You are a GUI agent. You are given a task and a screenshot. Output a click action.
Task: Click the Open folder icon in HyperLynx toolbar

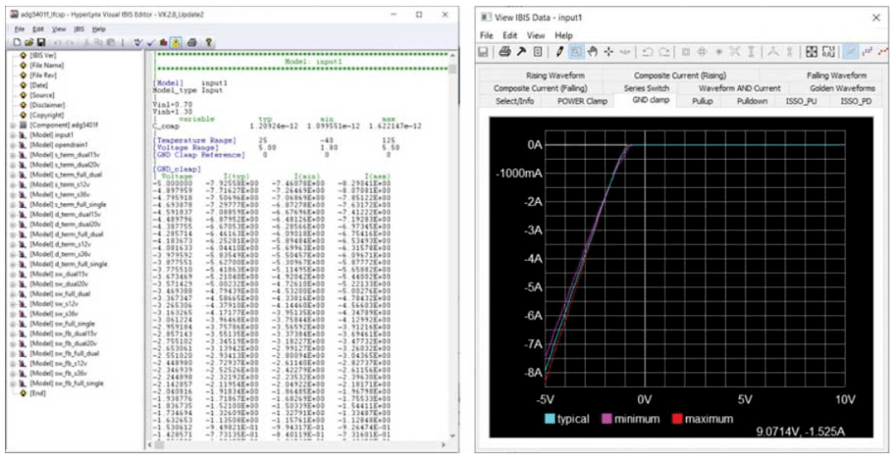(x=28, y=42)
